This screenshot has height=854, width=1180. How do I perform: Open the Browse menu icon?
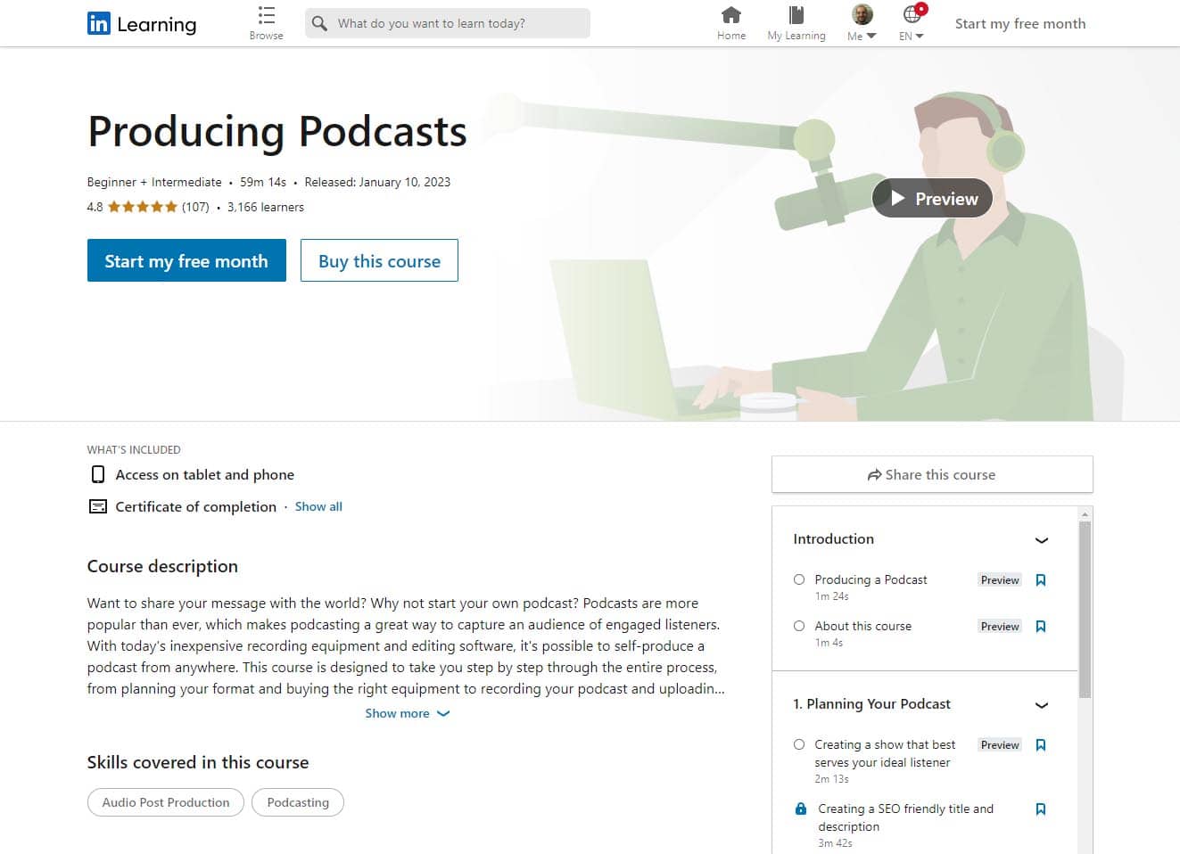pyautogui.click(x=266, y=15)
